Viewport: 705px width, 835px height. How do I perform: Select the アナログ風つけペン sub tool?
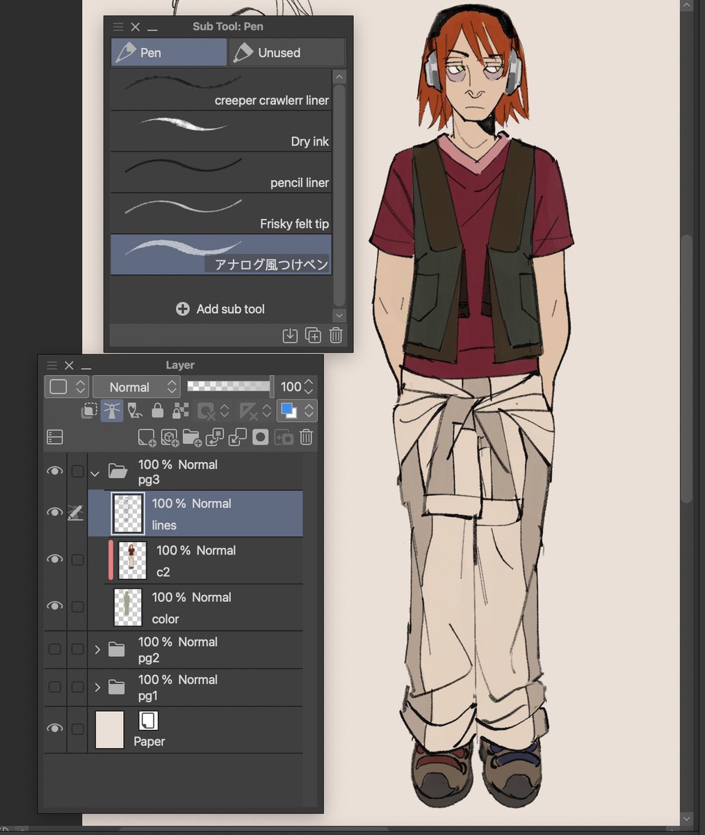pos(221,255)
